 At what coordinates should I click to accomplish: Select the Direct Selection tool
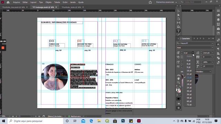point(179,15)
